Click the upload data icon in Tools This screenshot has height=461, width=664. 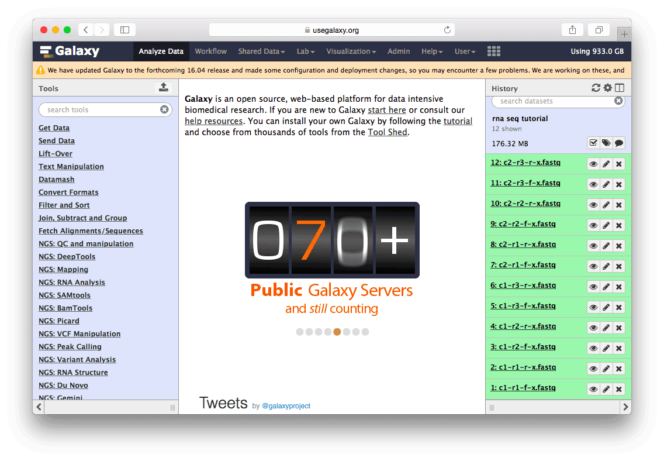(x=164, y=88)
